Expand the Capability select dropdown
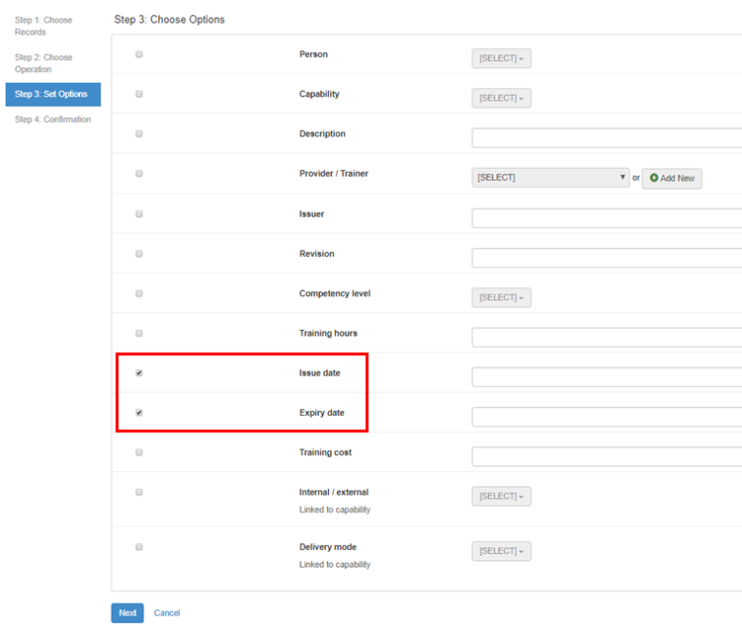This screenshot has height=635, width=742. (x=501, y=99)
